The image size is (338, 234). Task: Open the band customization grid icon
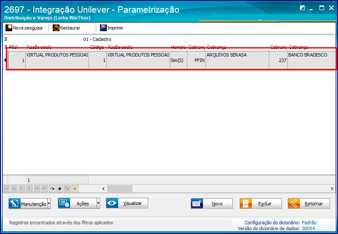tap(5, 39)
